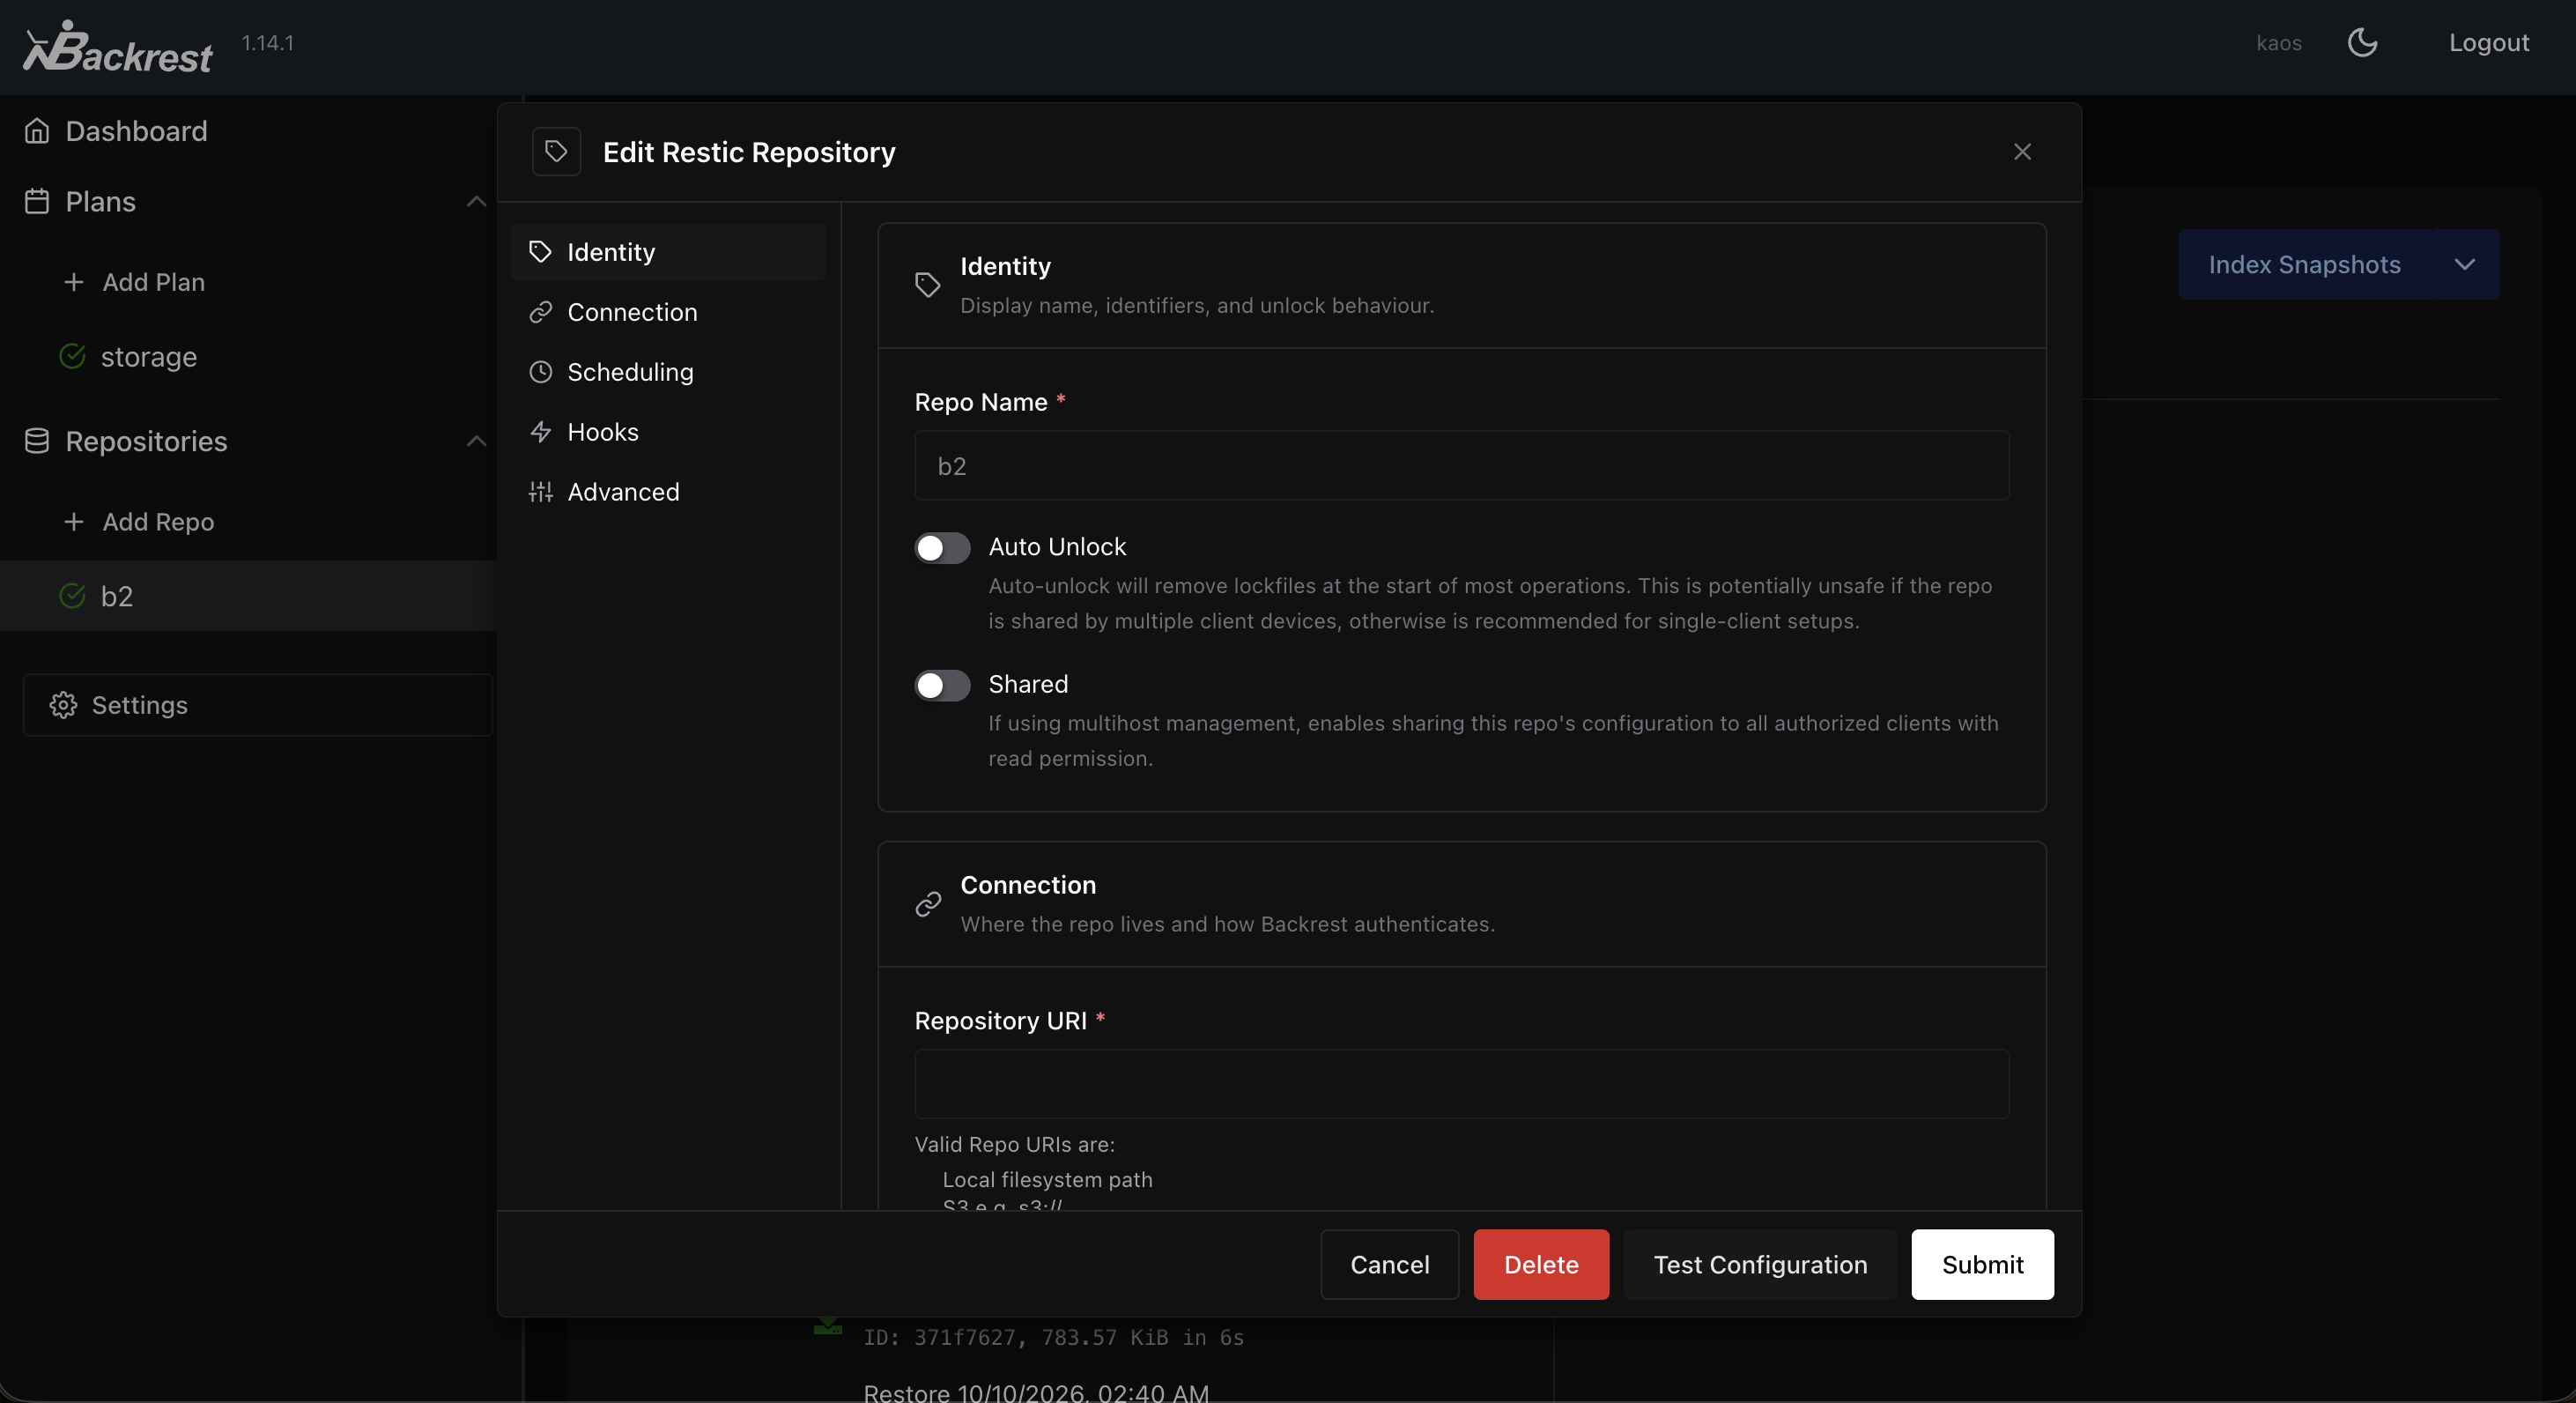Click the Backrest logo

click(118, 47)
